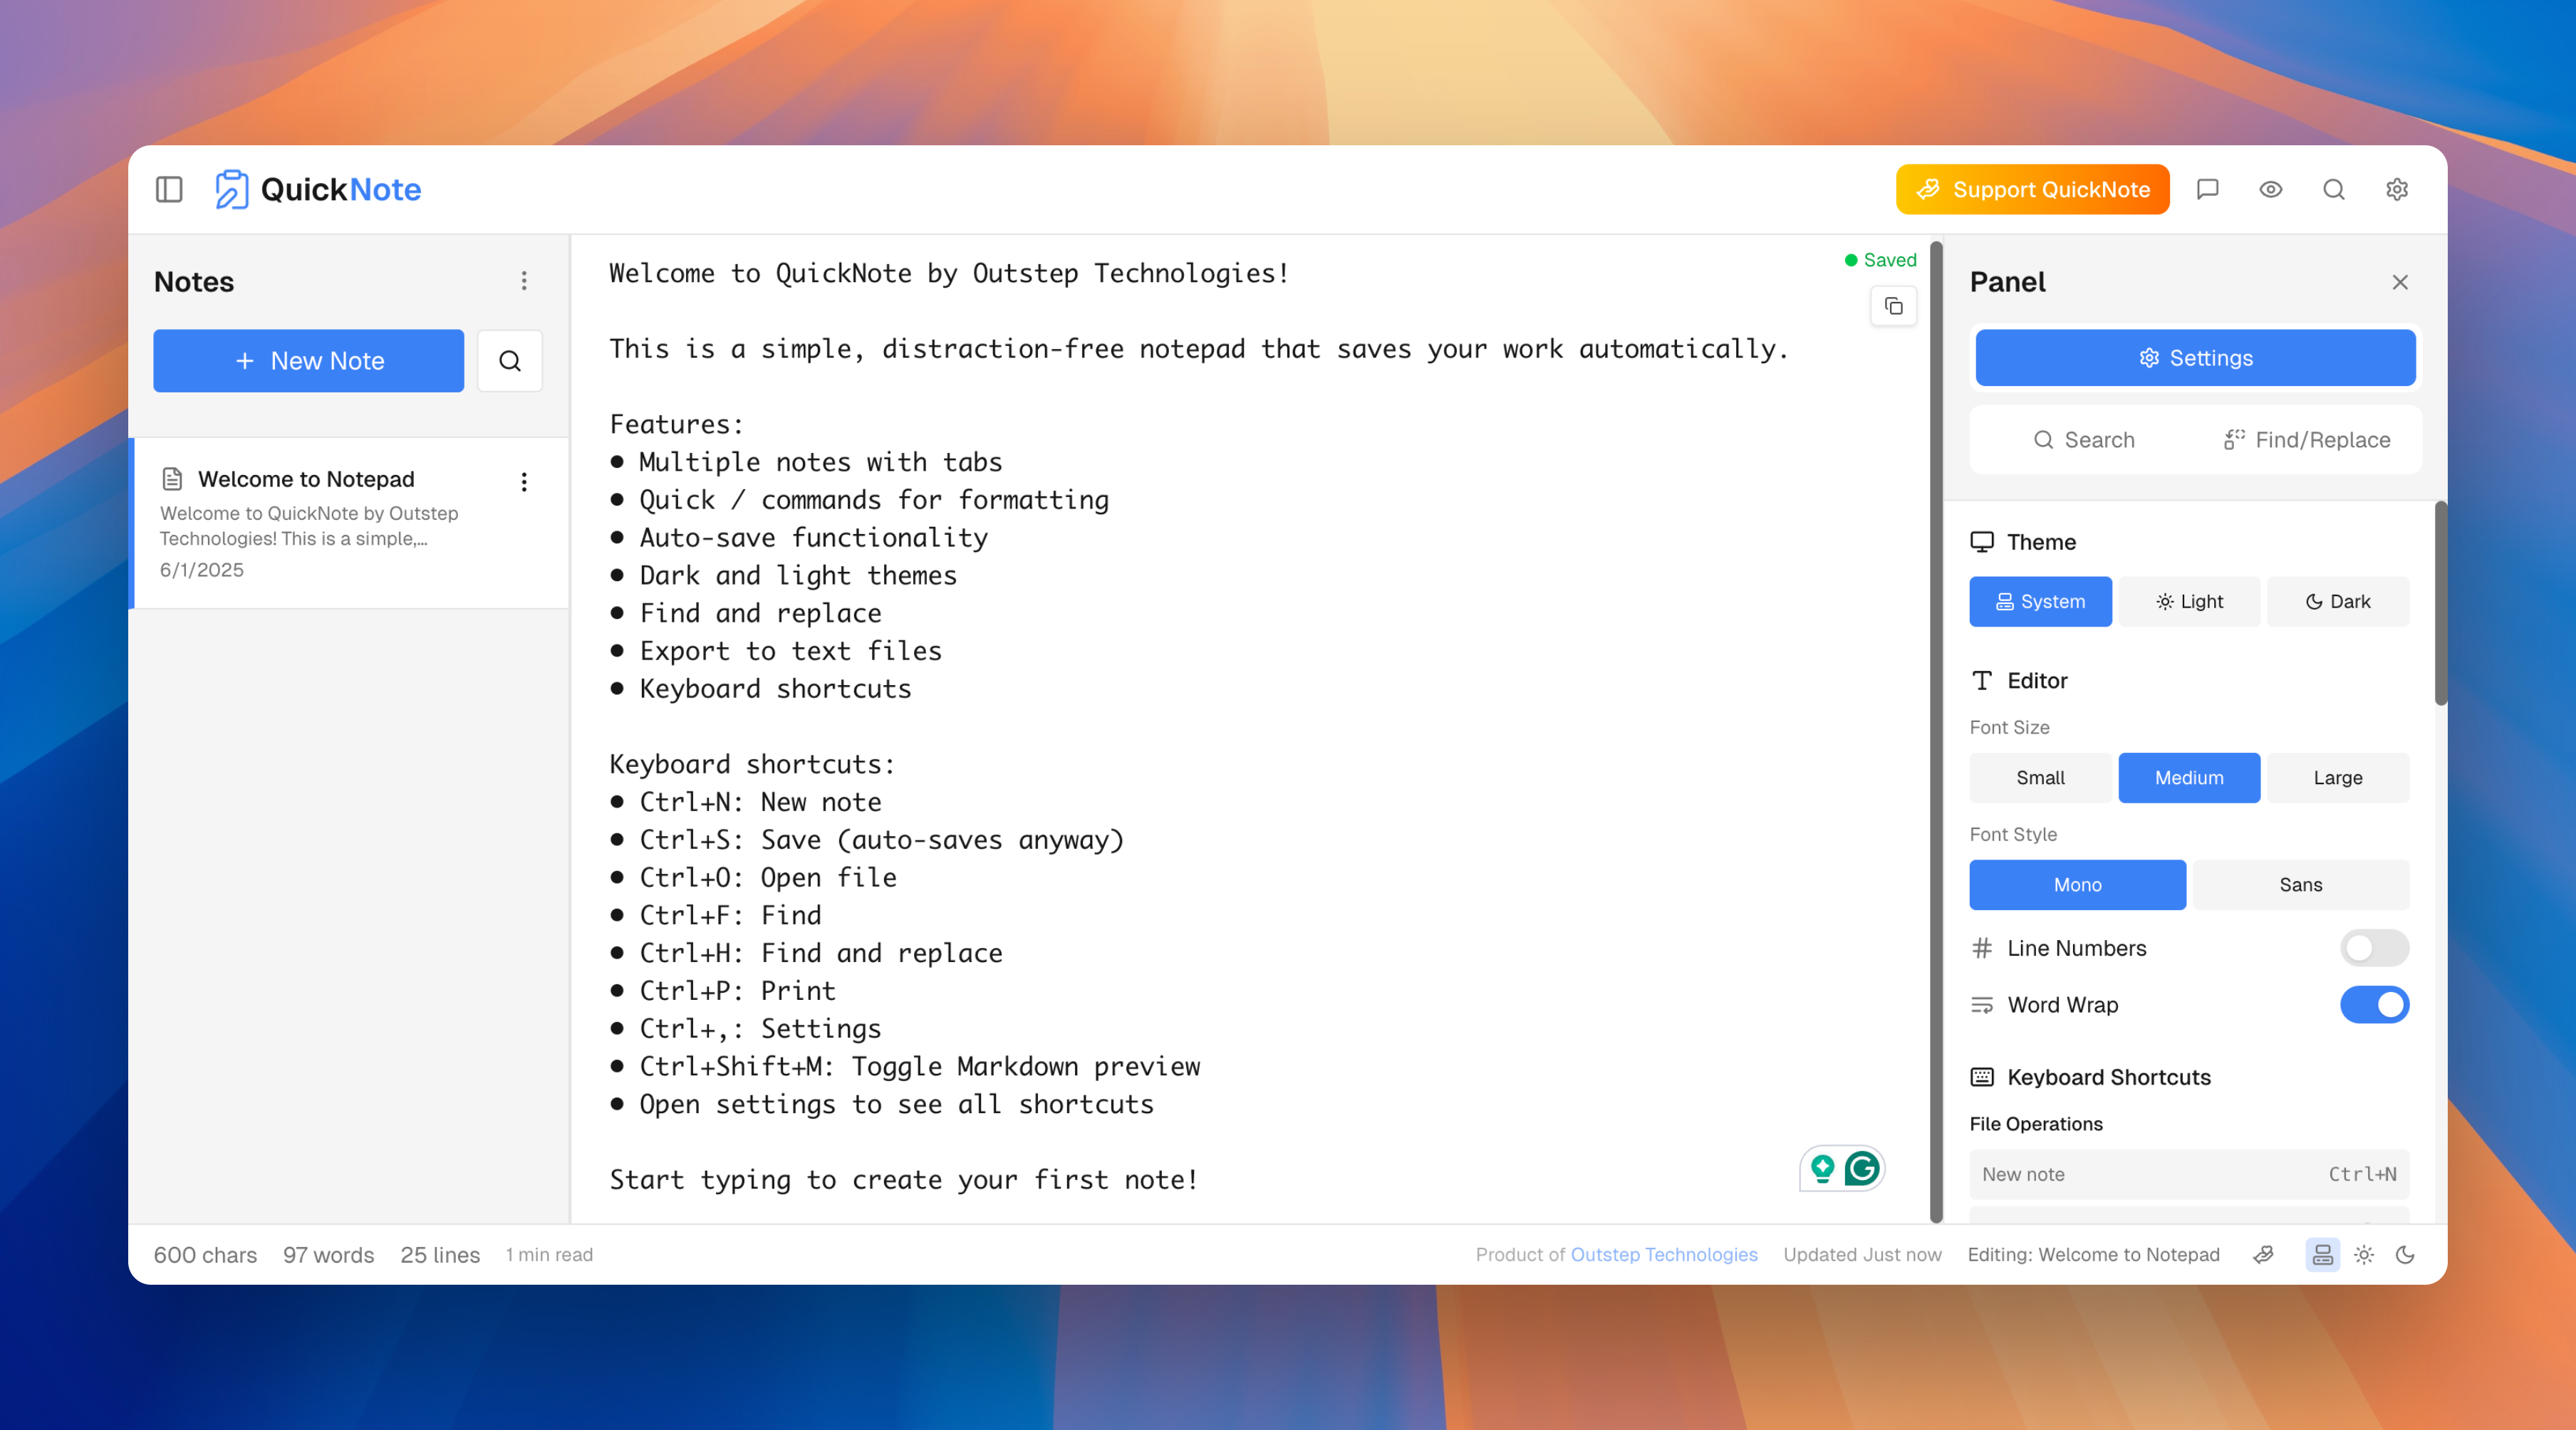Open the Welcome to Notepad note menu
The height and width of the screenshot is (1430, 2576).
[524, 482]
